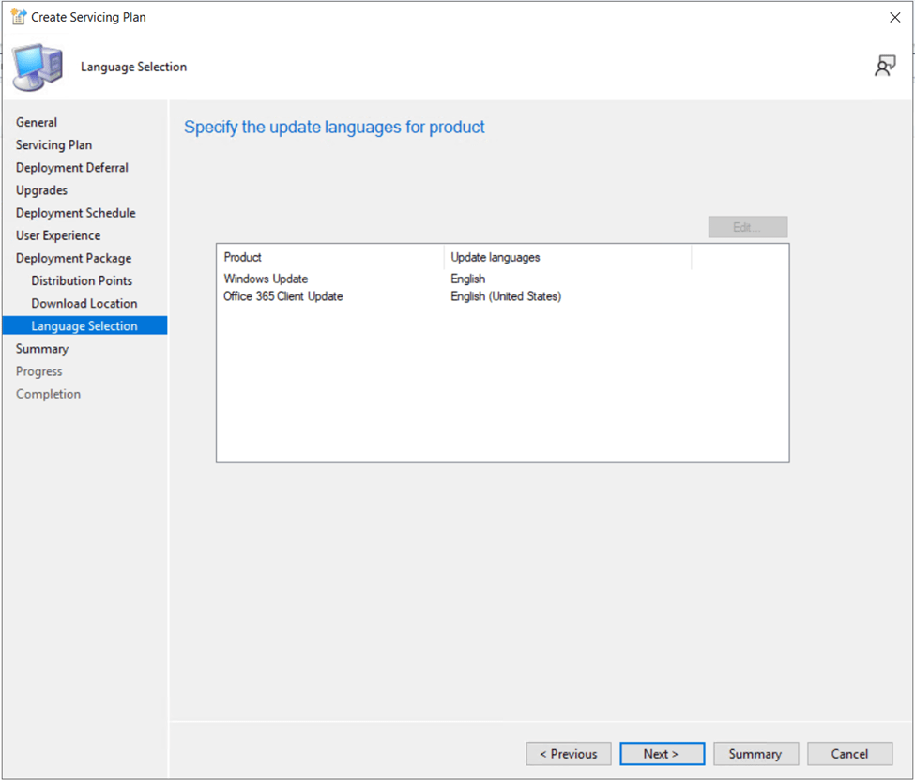Screen dimensions: 915x783
Task: Click the Cancel button
Action: 849,754
